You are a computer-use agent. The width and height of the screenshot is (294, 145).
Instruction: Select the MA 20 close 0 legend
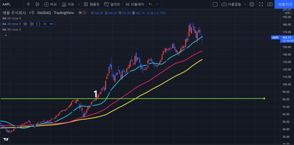12,24
